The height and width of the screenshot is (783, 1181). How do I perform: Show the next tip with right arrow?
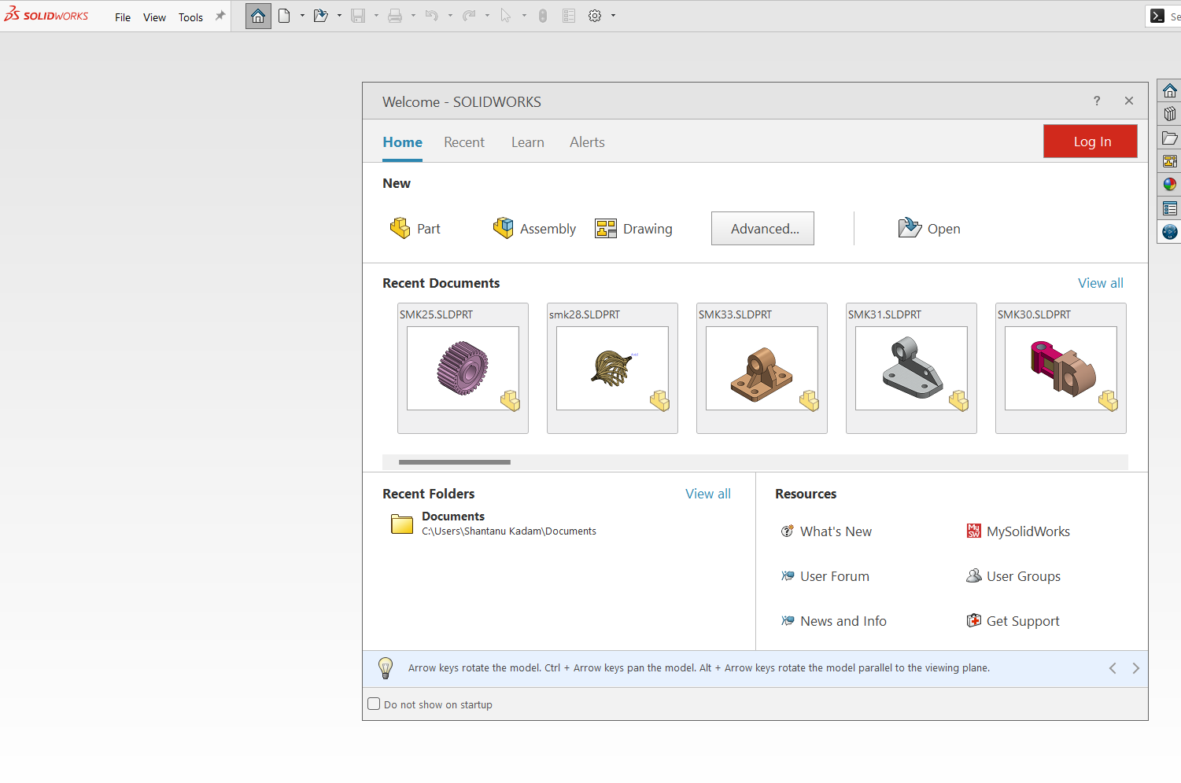[1135, 668]
